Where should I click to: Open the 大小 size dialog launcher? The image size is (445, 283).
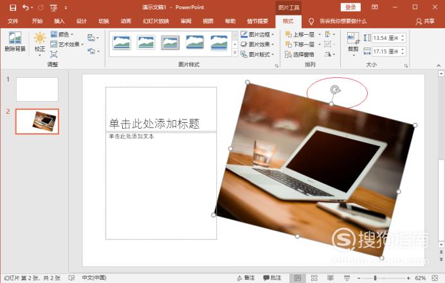pos(406,66)
